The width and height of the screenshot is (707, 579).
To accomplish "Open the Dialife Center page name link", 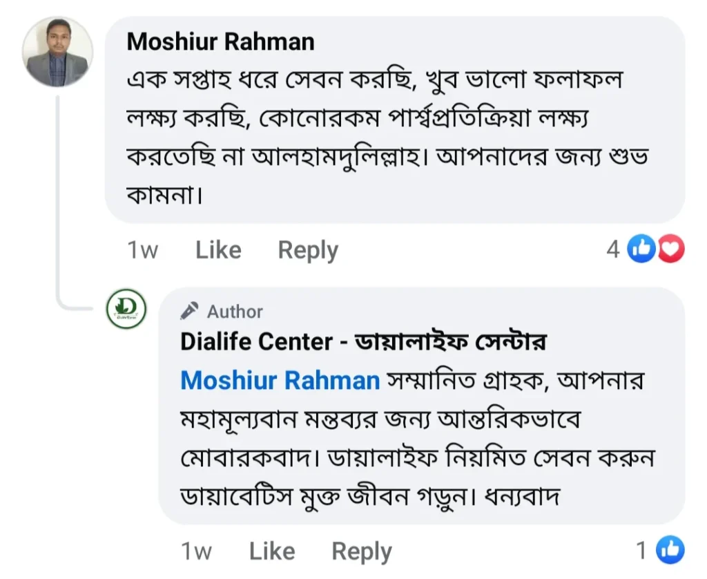I will (363, 341).
